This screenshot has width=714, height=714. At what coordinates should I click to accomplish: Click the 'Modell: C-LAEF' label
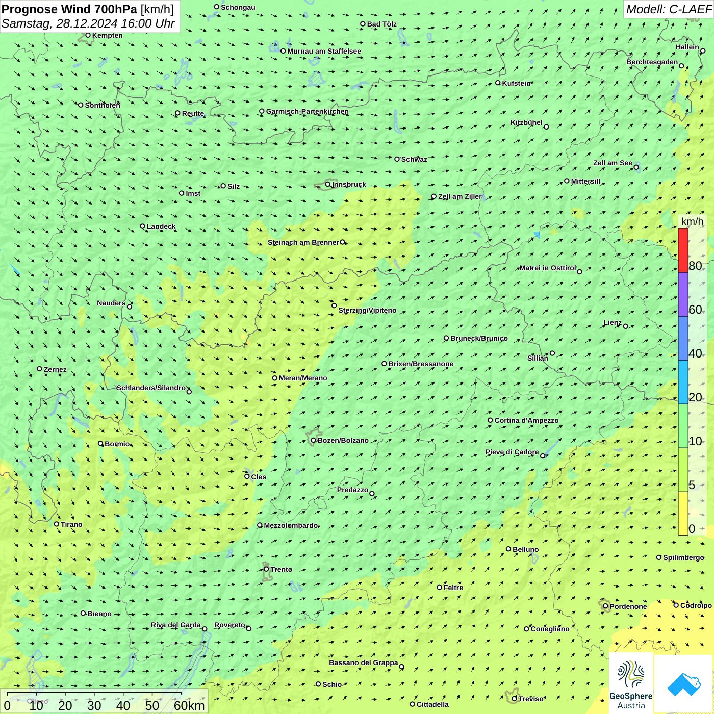[669, 9]
